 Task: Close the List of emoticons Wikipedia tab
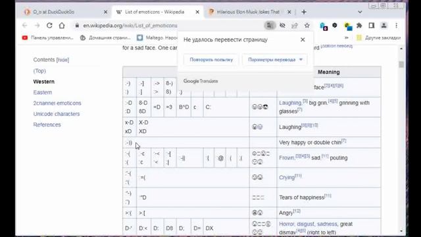coord(197,12)
